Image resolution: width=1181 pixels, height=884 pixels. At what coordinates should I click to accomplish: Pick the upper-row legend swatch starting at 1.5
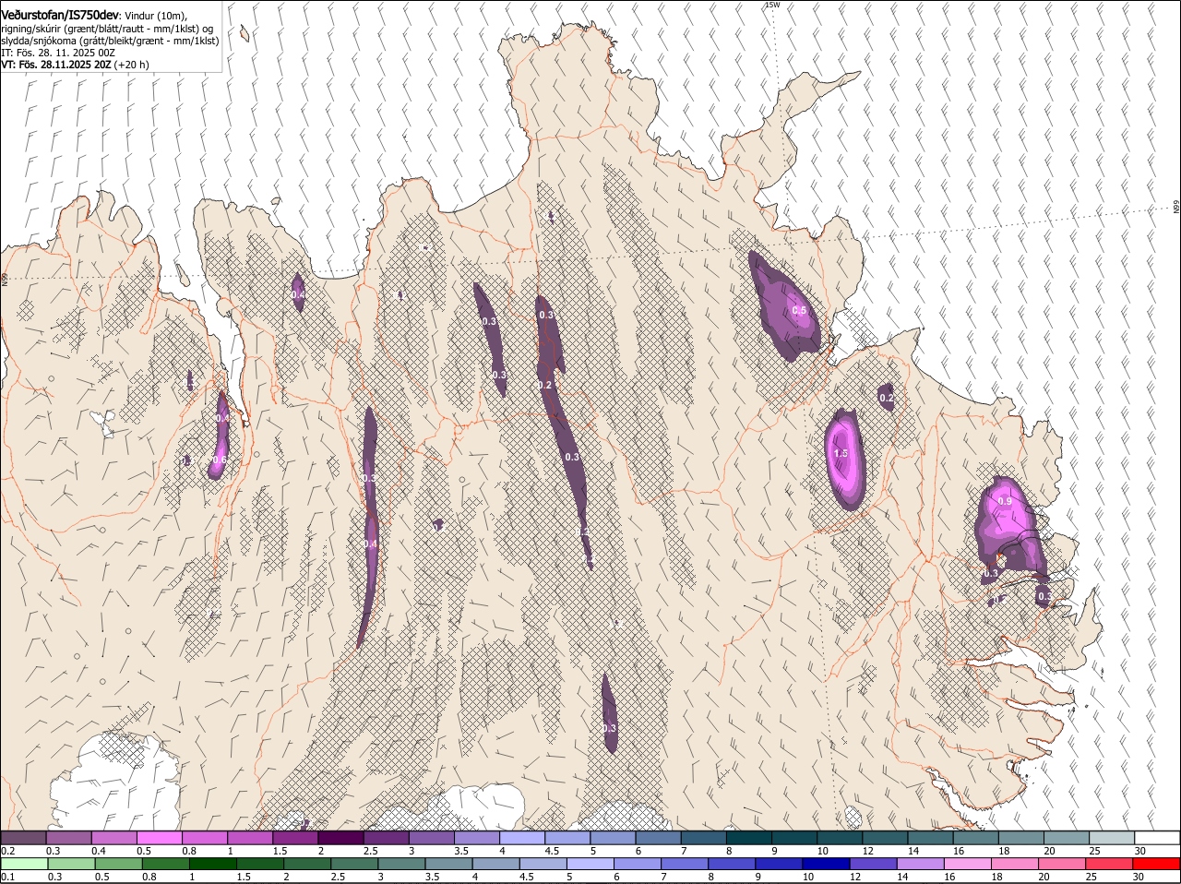click(x=295, y=838)
